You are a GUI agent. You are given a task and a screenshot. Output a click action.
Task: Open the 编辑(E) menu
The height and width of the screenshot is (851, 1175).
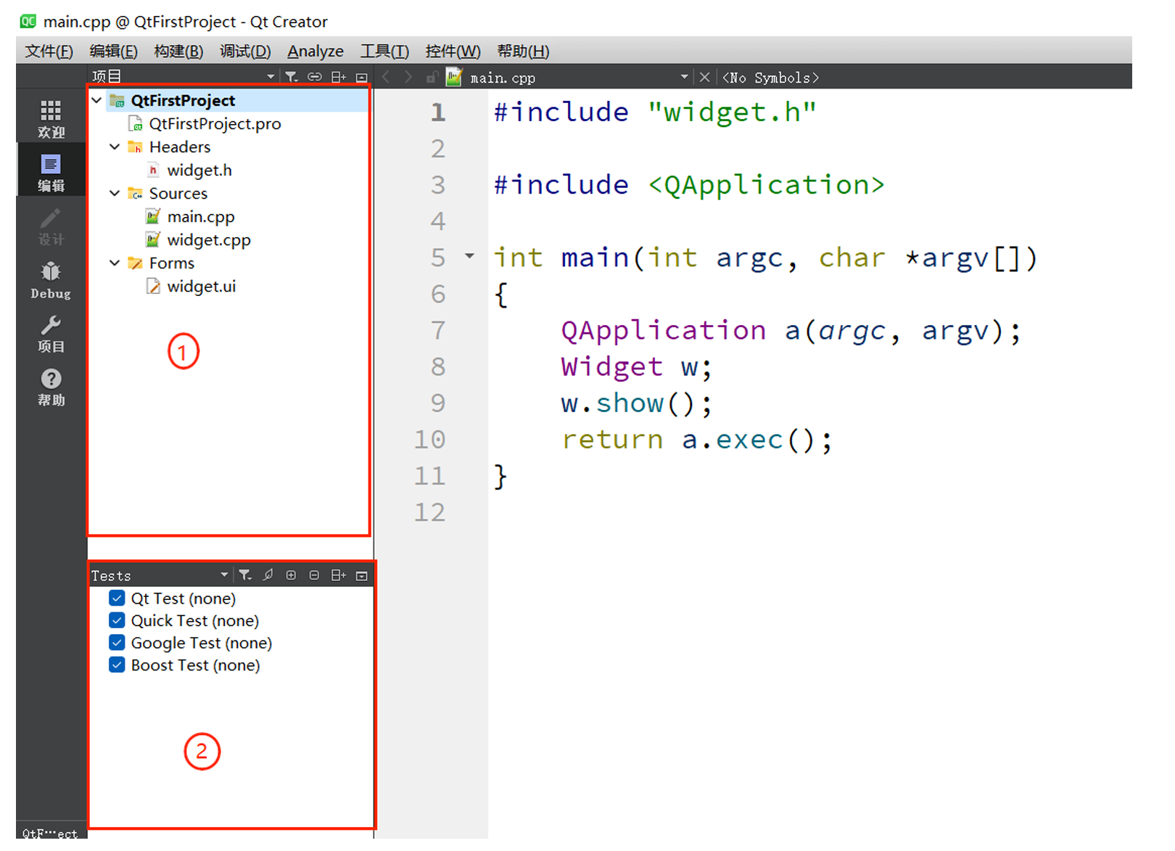point(113,52)
